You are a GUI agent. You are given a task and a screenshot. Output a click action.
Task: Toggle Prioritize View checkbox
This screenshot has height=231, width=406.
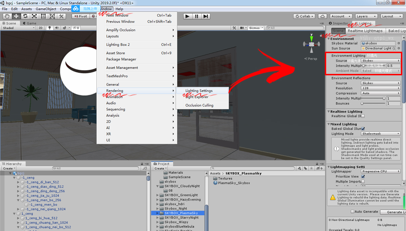click(363, 176)
